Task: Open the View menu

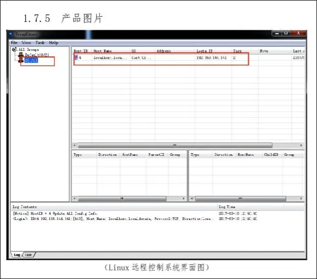Action: [x=26, y=43]
